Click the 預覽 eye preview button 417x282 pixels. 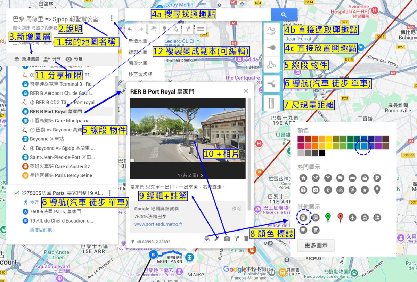(74, 59)
